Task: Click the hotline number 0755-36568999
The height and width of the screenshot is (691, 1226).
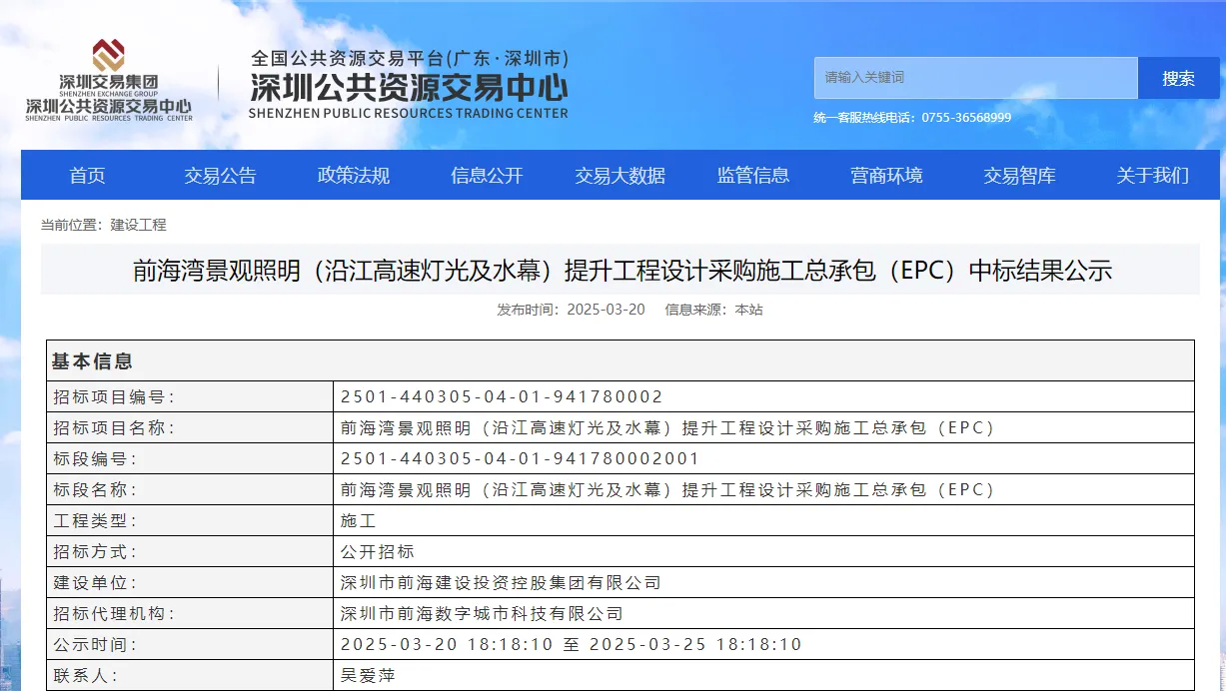Action: (x=966, y=117)
